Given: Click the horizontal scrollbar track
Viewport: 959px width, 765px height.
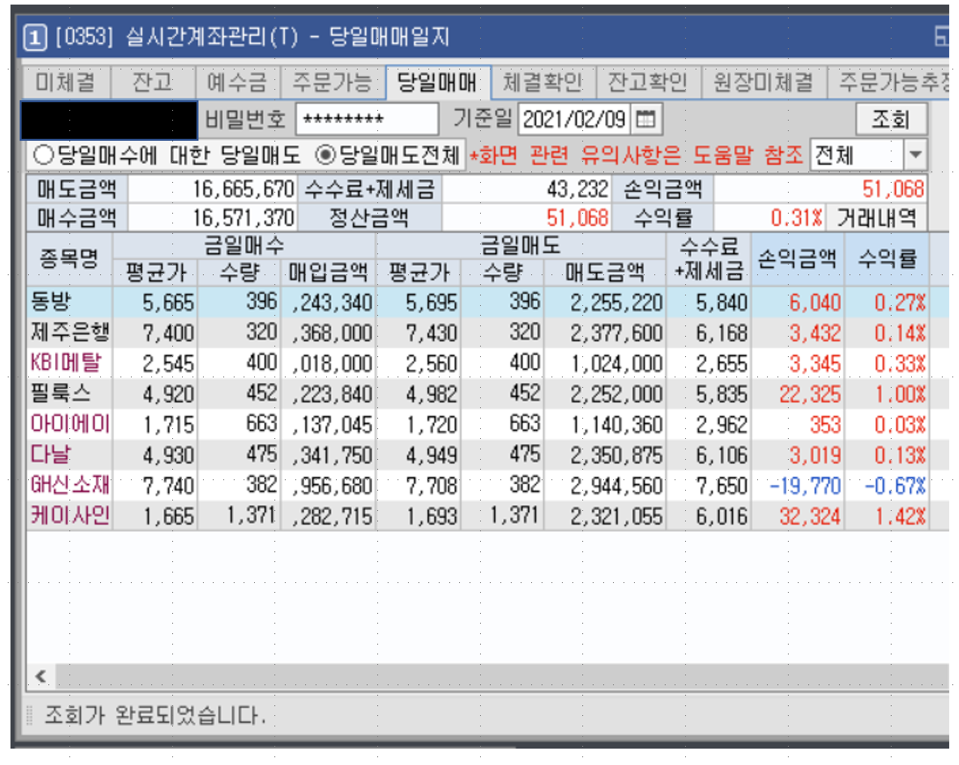Looking at the screenshot, I should 502,676.
